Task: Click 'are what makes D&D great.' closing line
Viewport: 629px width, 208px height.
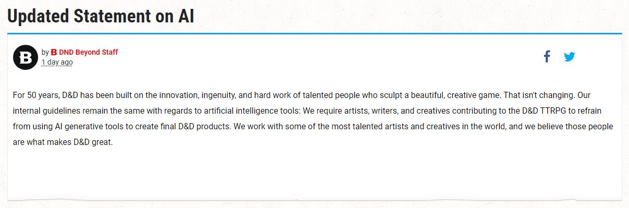Action: click(x=63, y=142)
